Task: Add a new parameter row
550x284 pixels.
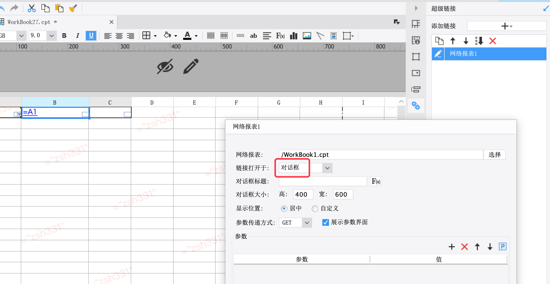Action: tap(452, 247)
